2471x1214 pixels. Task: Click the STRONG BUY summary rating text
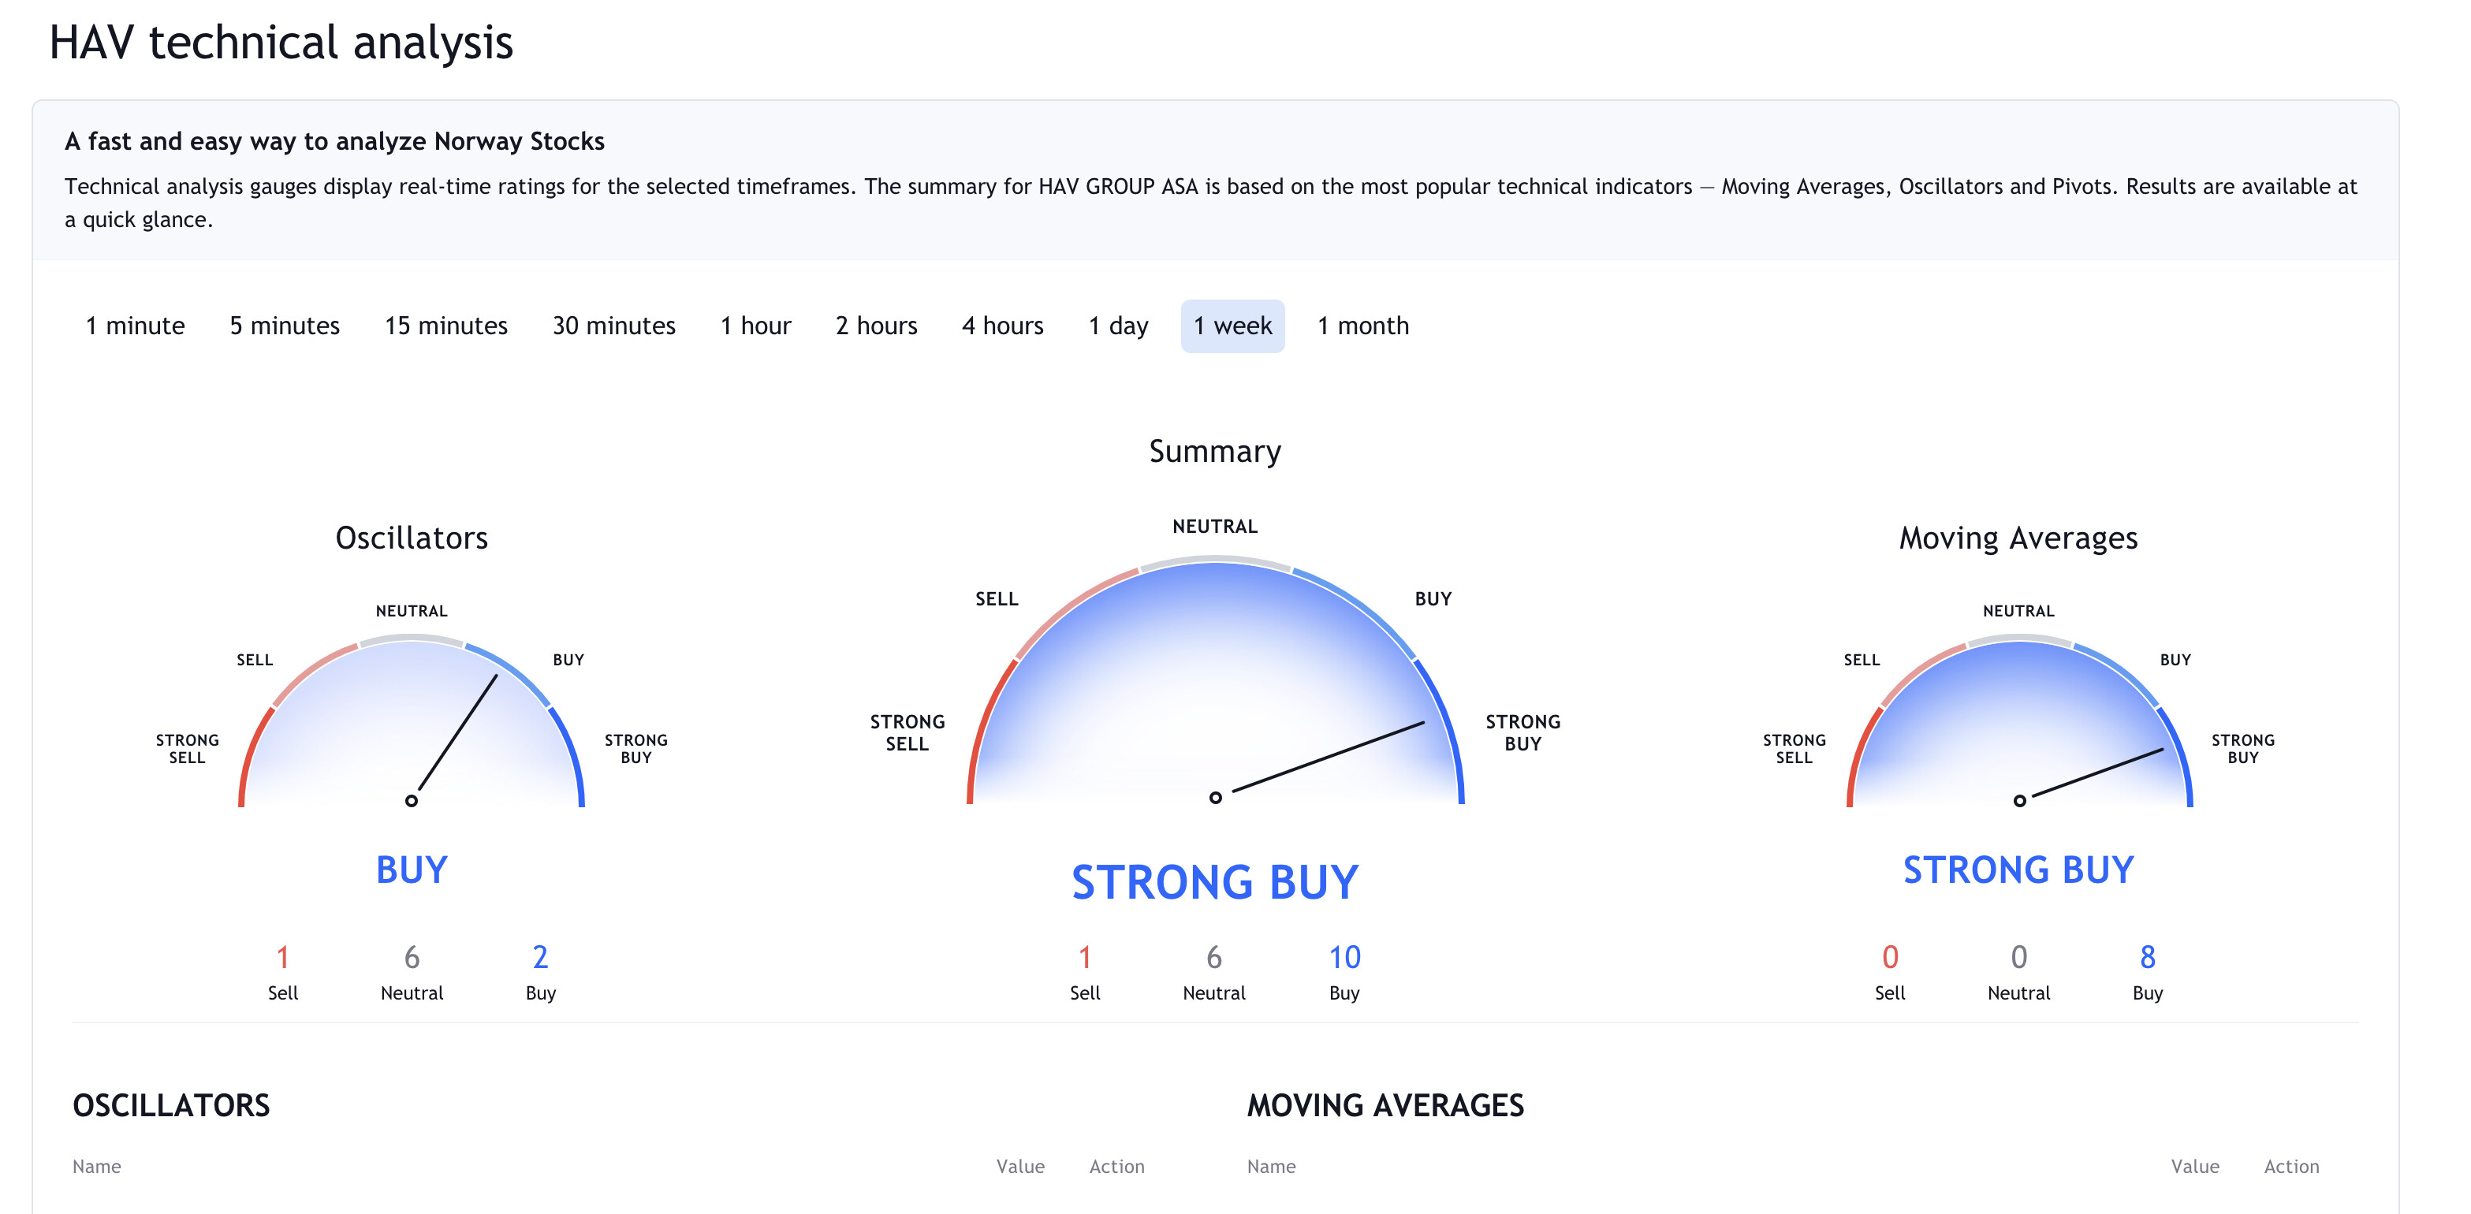pyautogui.click(x=1214, y=882)
